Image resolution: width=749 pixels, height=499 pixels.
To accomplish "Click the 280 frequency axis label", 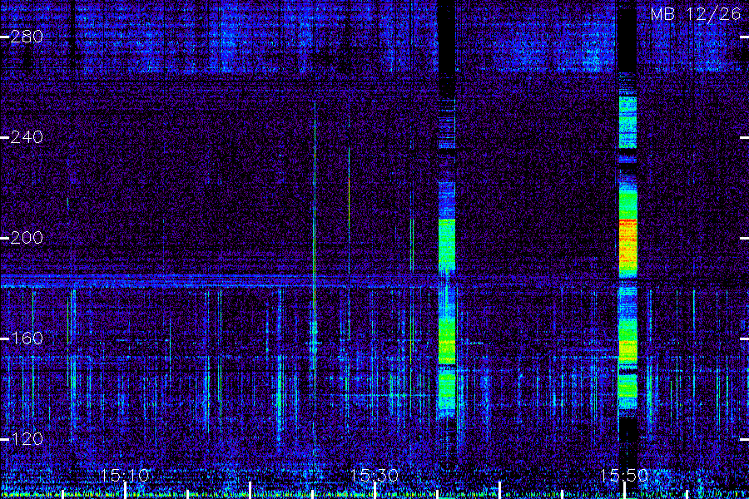I will (x=27, y=37).
